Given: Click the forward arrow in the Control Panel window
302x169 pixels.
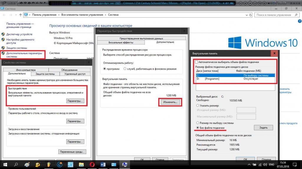Looking at the screenshot, I should [11, 15].
